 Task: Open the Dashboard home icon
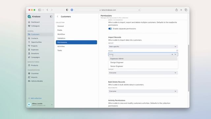29,22
